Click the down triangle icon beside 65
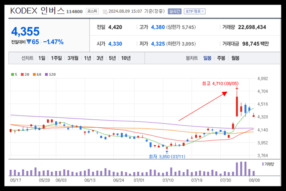 (x=29, y=42)
